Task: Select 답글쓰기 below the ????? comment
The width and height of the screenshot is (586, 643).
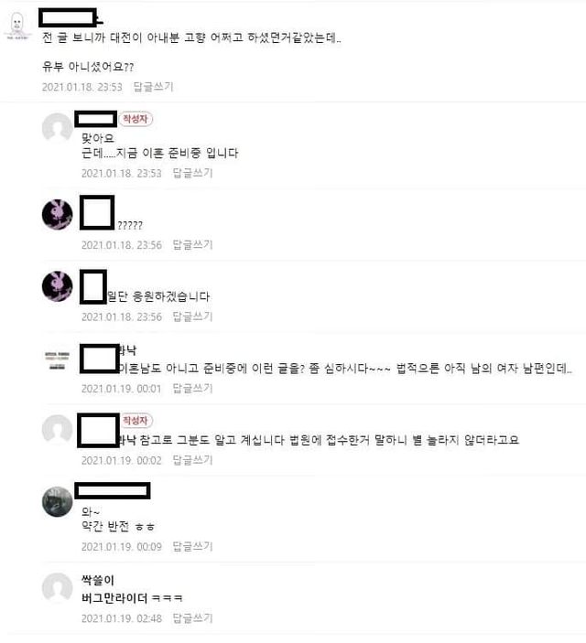Action: click(x=192, y=245)
